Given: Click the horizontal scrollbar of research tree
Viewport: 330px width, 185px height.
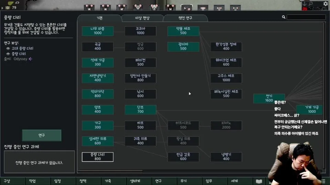Looking at the screenshot, I should tap(110, 171).
